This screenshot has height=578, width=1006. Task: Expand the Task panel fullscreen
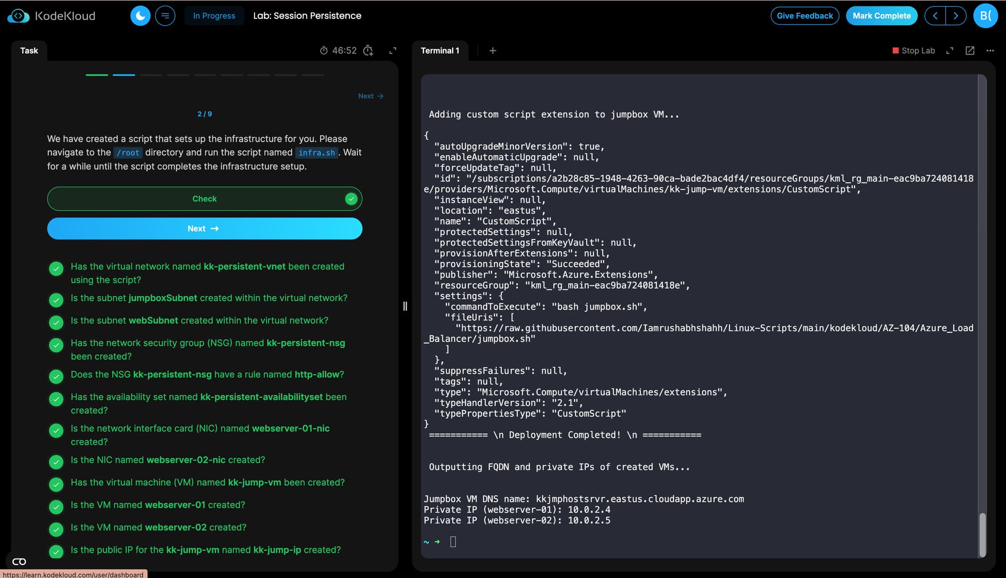pos(392,51)
